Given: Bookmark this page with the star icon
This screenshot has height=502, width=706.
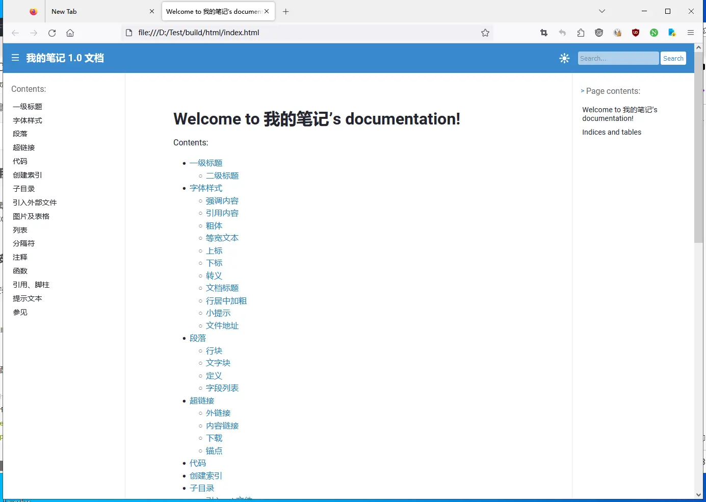Looking at the screenshot, I should coord(485,33).
